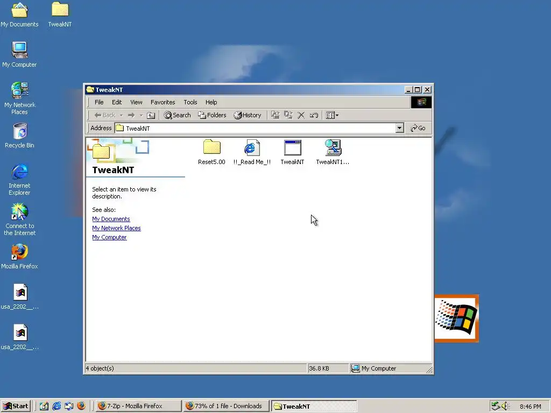The image size is (551, 413).
Task: Click the Go button
Action: pos(418,128)
